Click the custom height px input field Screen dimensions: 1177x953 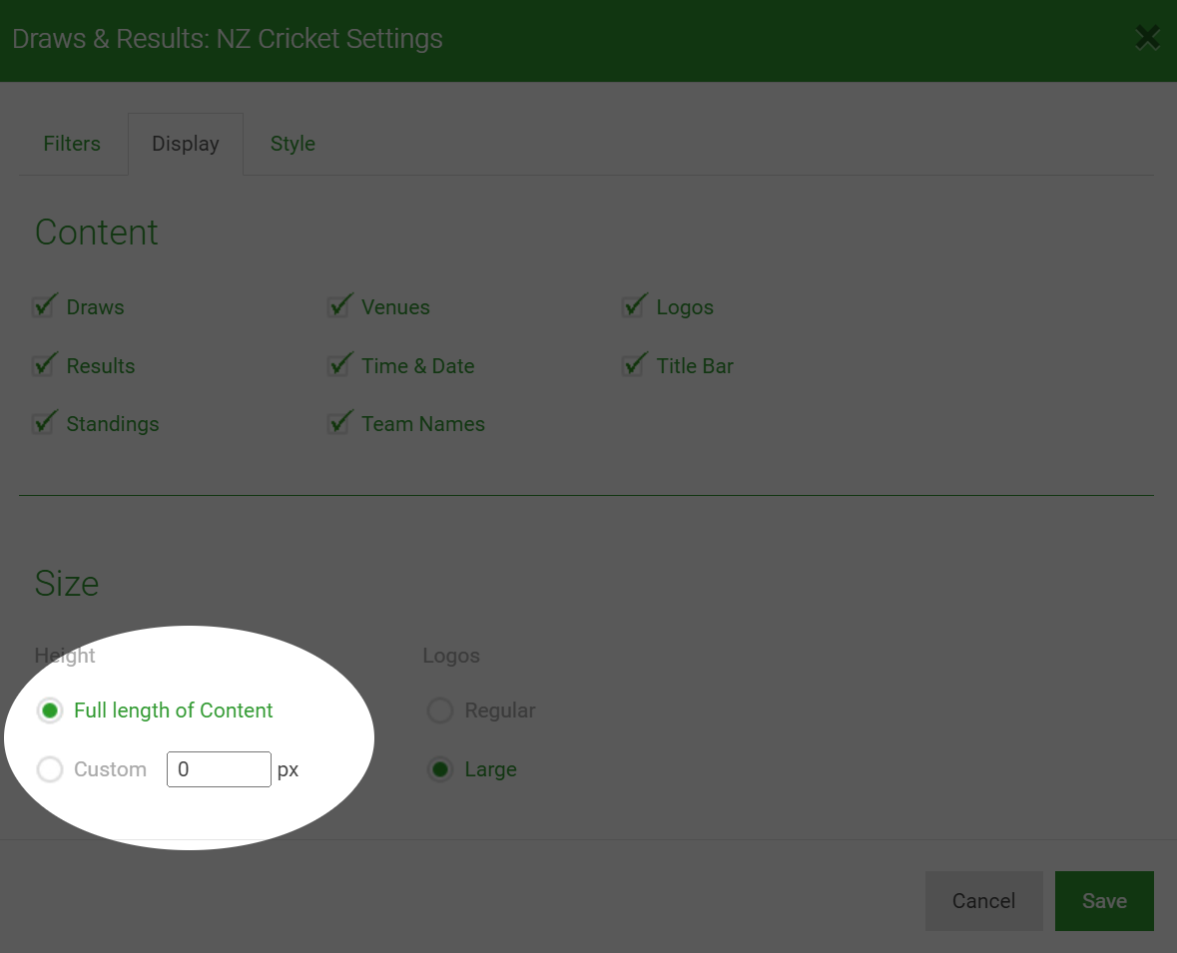(x=219, y=769)
